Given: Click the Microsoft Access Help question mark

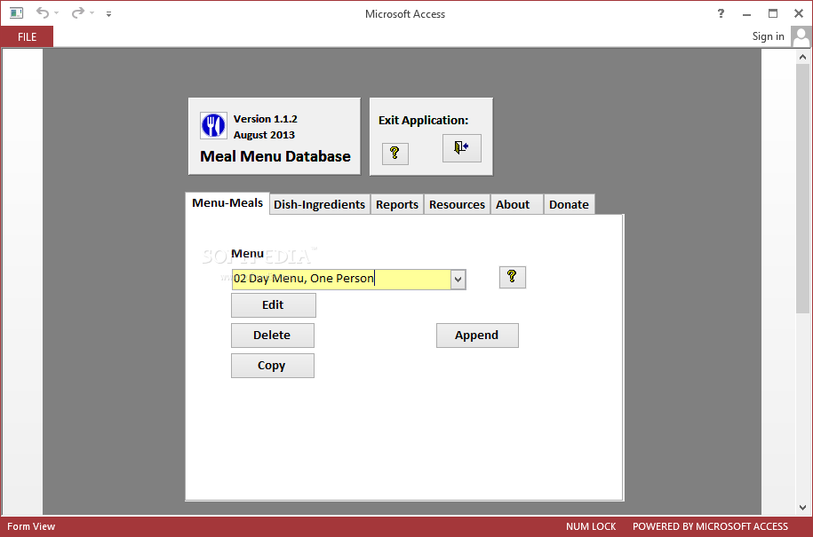Looking at the screenshot, I should click(x=721, y=13).
